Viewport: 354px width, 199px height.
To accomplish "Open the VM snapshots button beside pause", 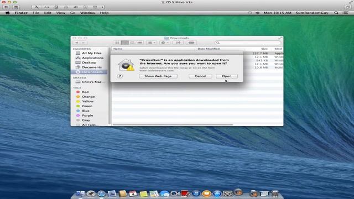I will coord(16,7).
